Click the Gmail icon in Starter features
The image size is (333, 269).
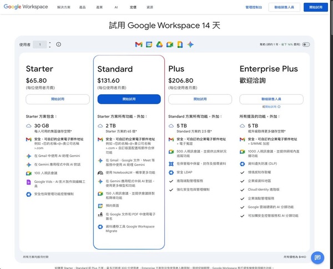[29, 139]
